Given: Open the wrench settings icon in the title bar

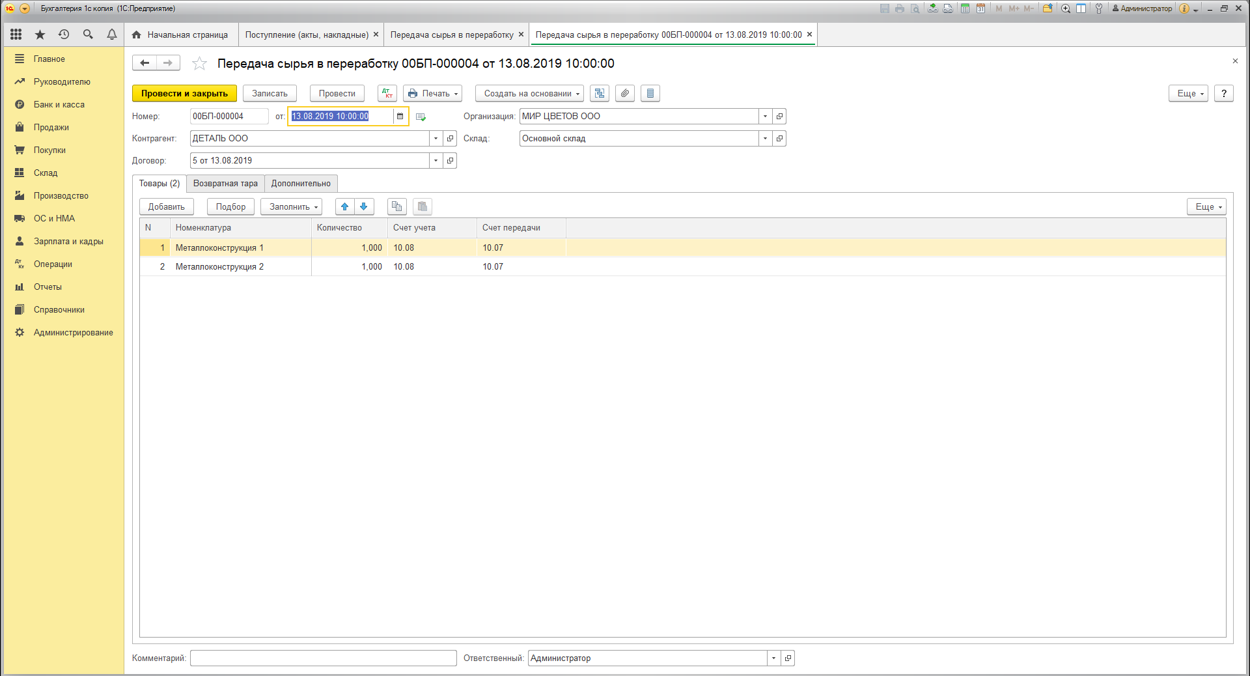Looking at the screenshot, I should pyautogui.click(x=1099, y=8).
